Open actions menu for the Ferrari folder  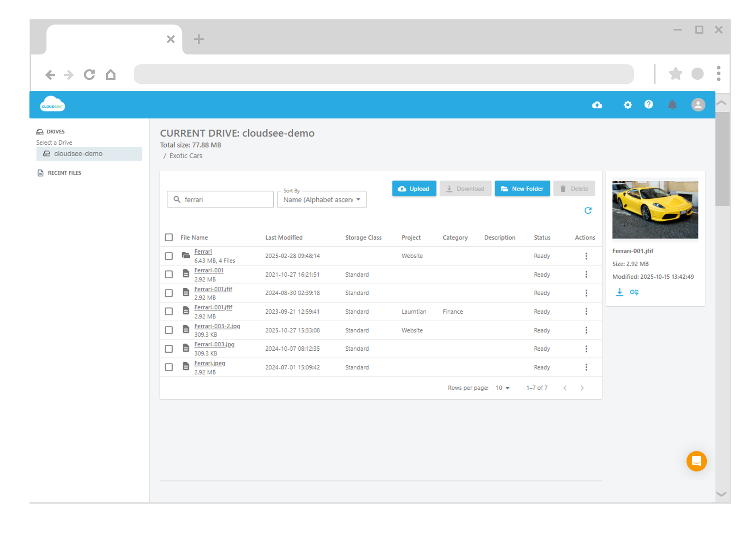tap(586, 256)
